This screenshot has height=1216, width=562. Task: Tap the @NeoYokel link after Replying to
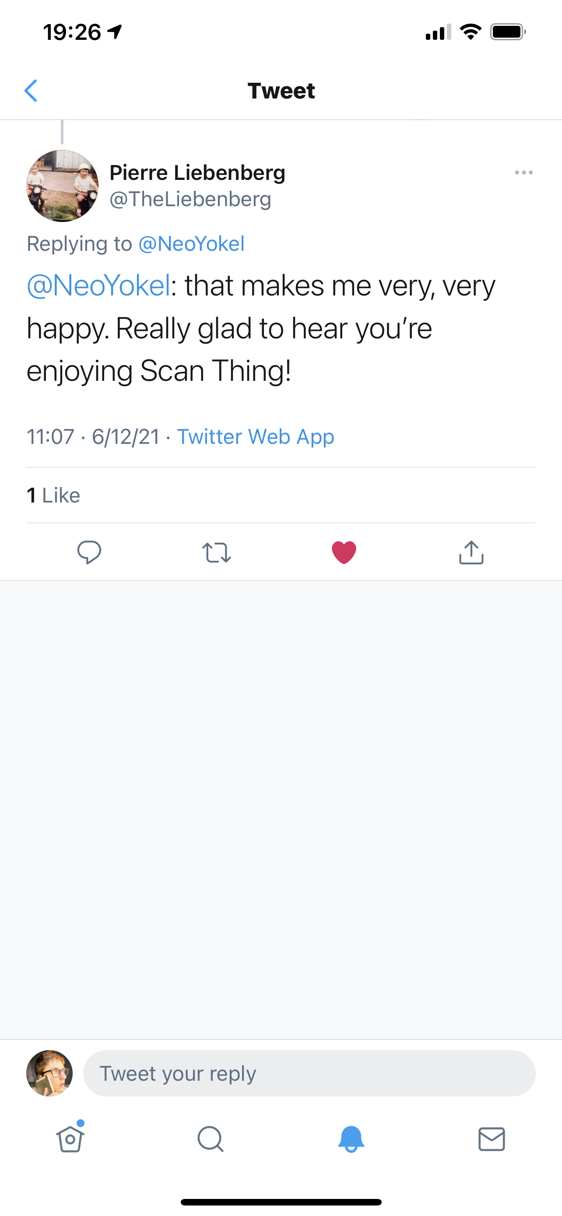tap(192, 244)
